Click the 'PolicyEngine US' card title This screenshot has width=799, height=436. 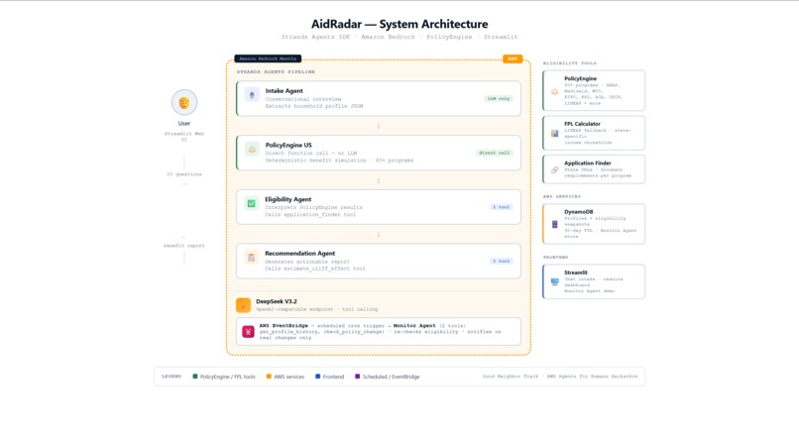[288, 145]
